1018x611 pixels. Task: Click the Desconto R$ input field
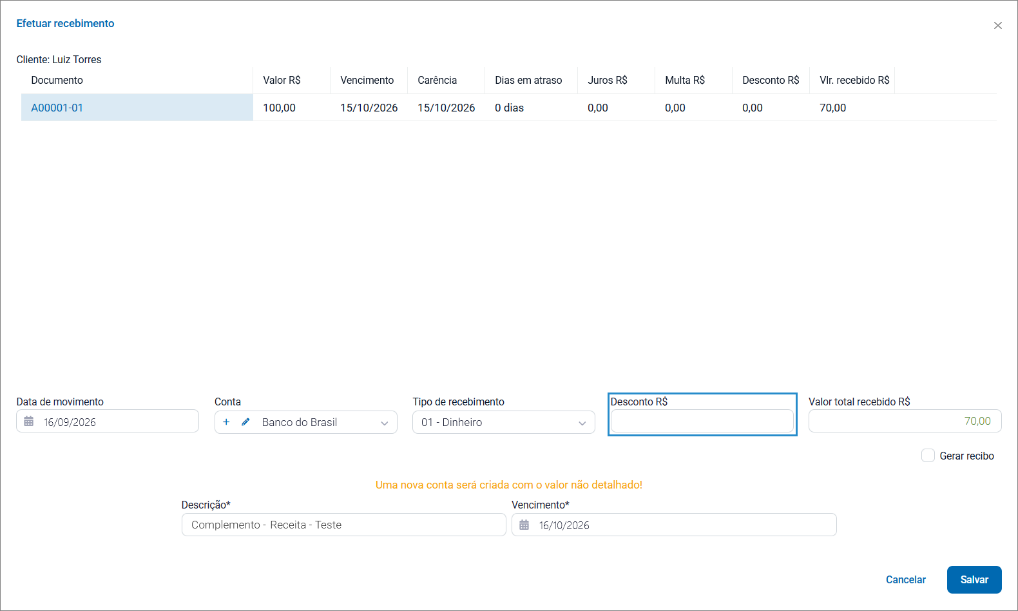tap(702, 422)
